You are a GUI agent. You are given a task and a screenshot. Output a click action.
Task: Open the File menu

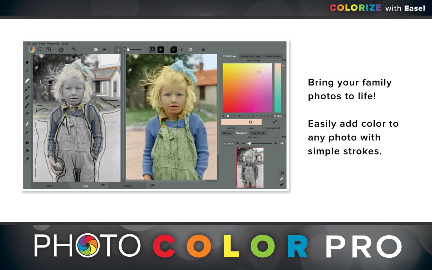(x=28, y=44)
